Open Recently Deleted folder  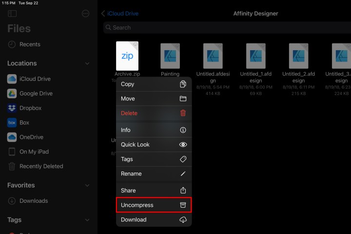click(x=36, y=166)
